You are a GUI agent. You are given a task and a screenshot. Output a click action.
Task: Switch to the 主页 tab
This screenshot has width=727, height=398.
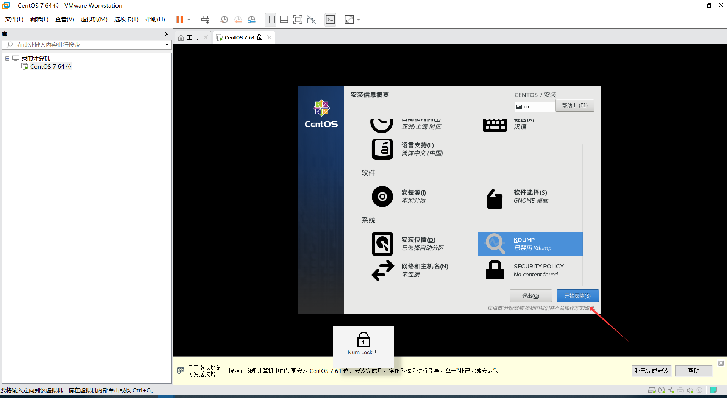click(192, 37)
